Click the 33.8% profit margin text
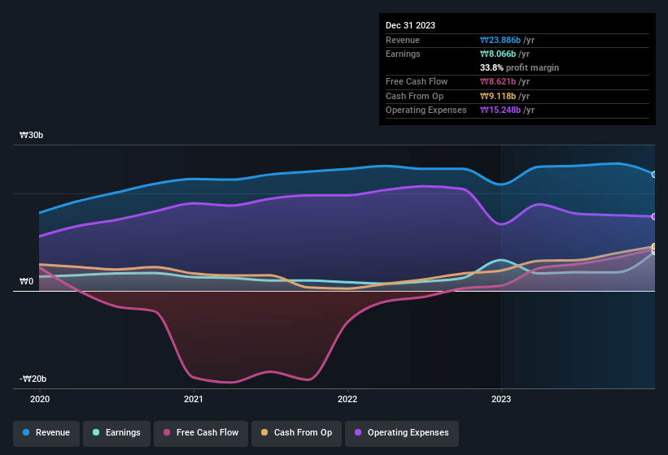668x455 pixels. [x=519, y=67]
